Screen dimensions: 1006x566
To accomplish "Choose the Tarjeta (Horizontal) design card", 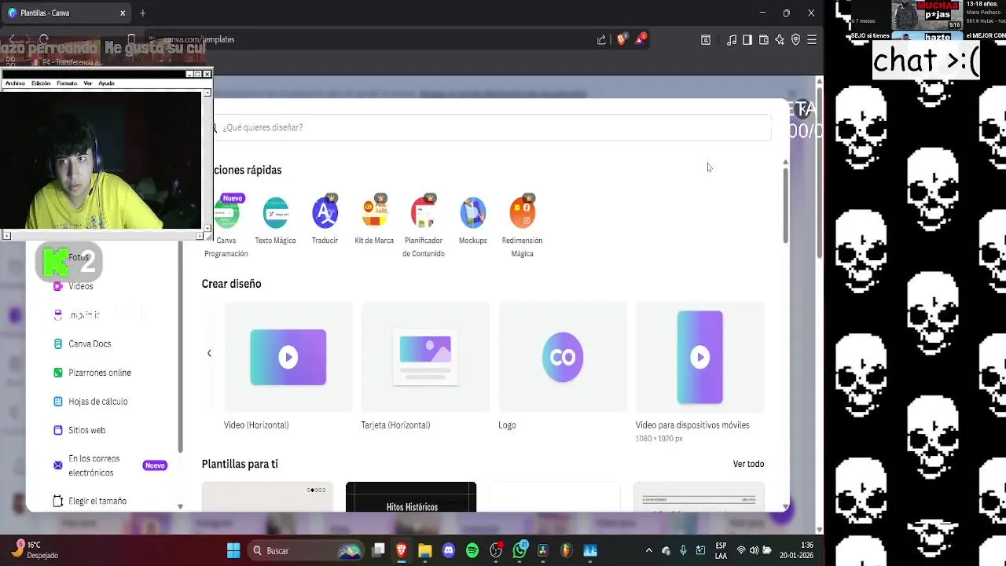I will (425, 357).
